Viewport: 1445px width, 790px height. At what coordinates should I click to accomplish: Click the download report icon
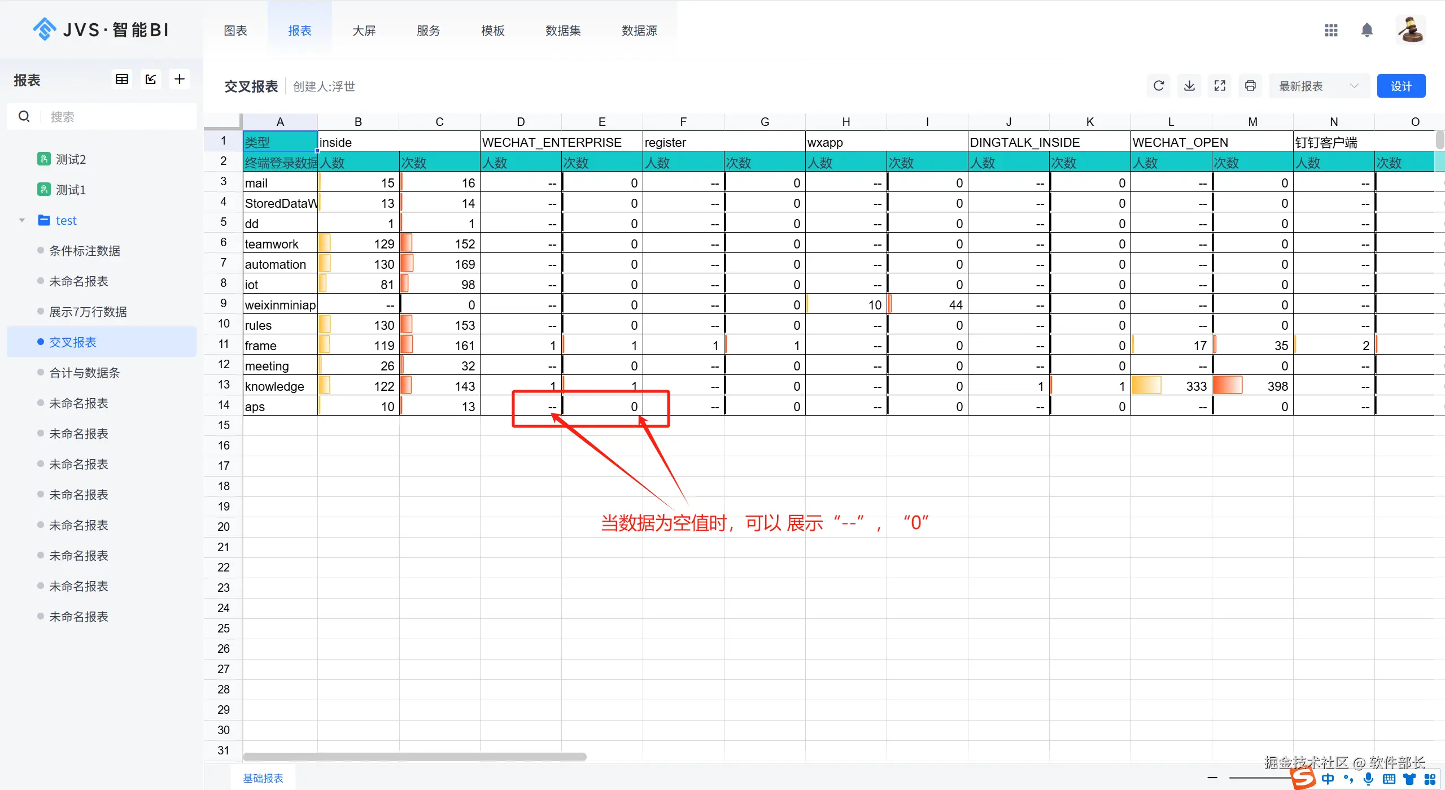[1189, 86]
